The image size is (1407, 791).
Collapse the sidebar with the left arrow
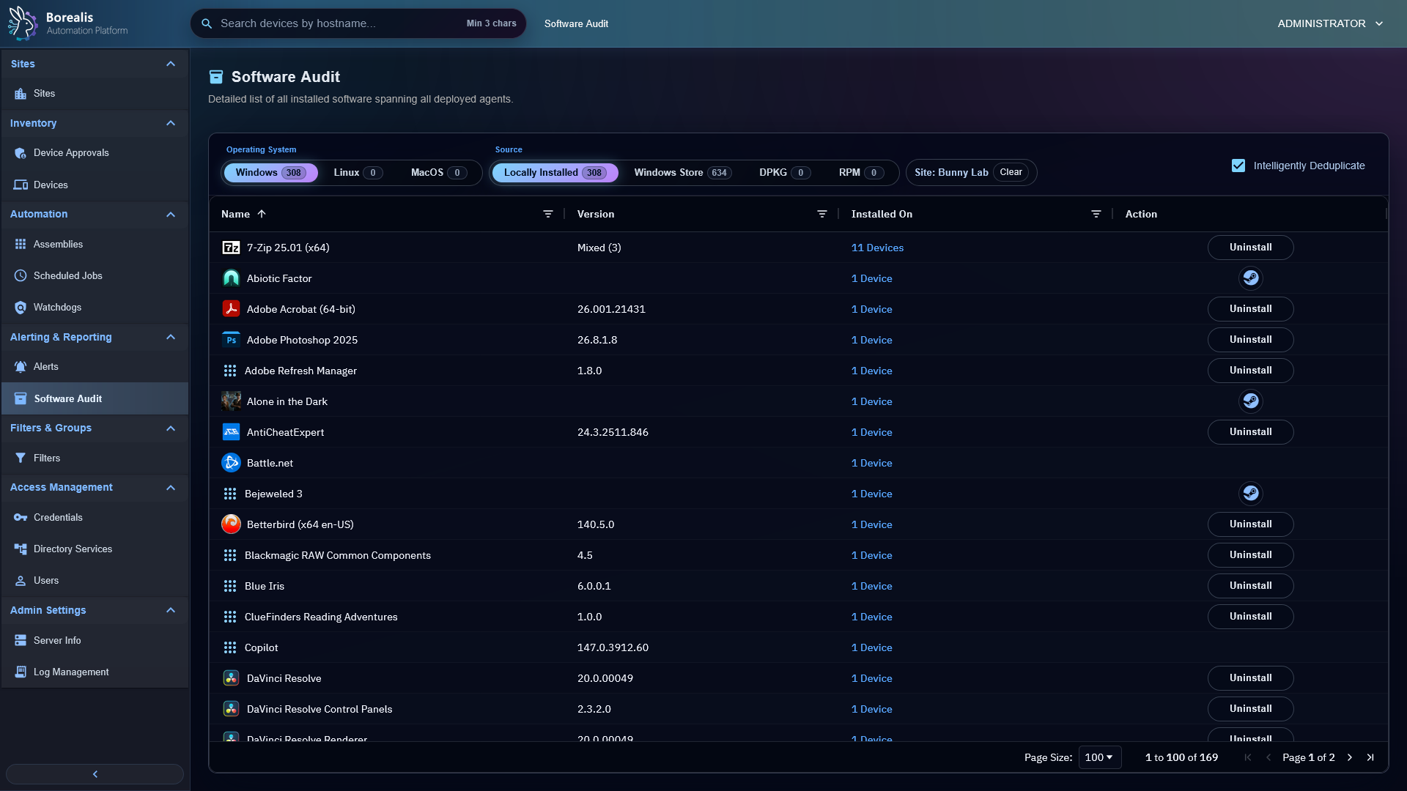95,774
